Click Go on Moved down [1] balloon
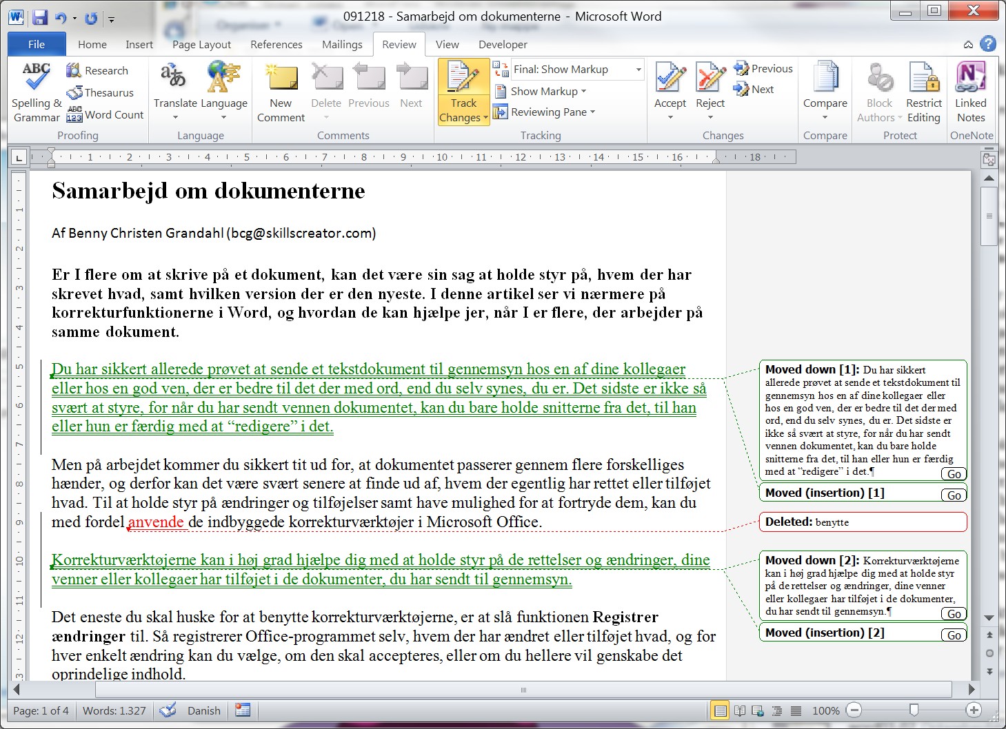 tap(954, 474)
